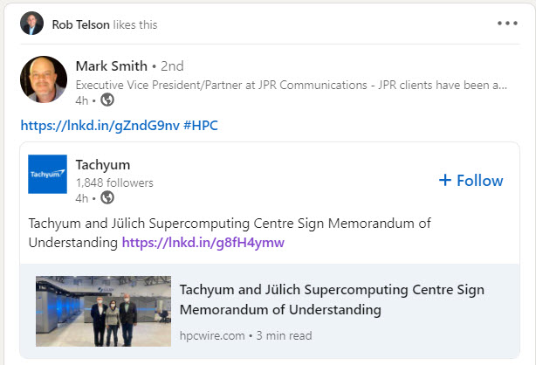Click the #HPC hashtag
The height and width of the screenshot is (365, 536).
tap(201, 126)
